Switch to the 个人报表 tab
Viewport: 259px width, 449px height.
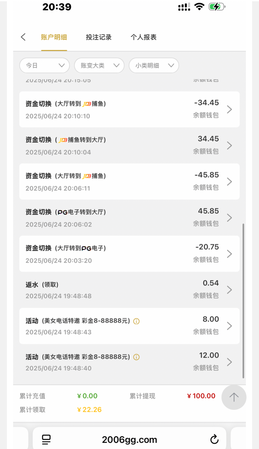point(143,37)
